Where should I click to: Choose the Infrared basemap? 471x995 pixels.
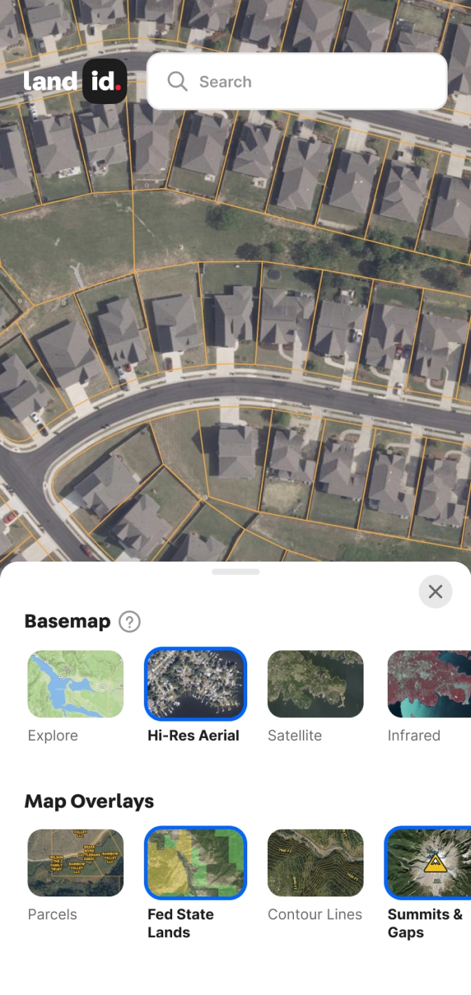click(429, 684)
